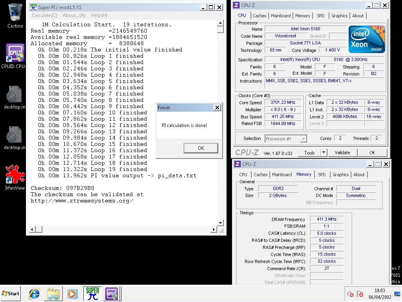
Task: Click Super PI vertical scrollbar down arrow
Action: click(x=220, y=223)
